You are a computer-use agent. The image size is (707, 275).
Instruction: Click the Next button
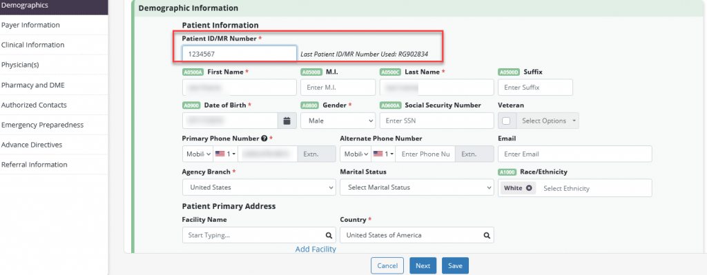[423, 265]
